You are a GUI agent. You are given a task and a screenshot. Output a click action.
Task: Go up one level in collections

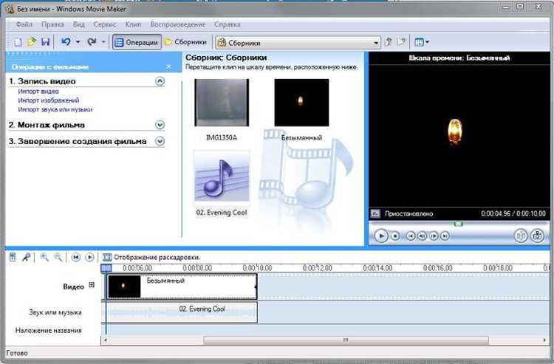coord(389,42)
